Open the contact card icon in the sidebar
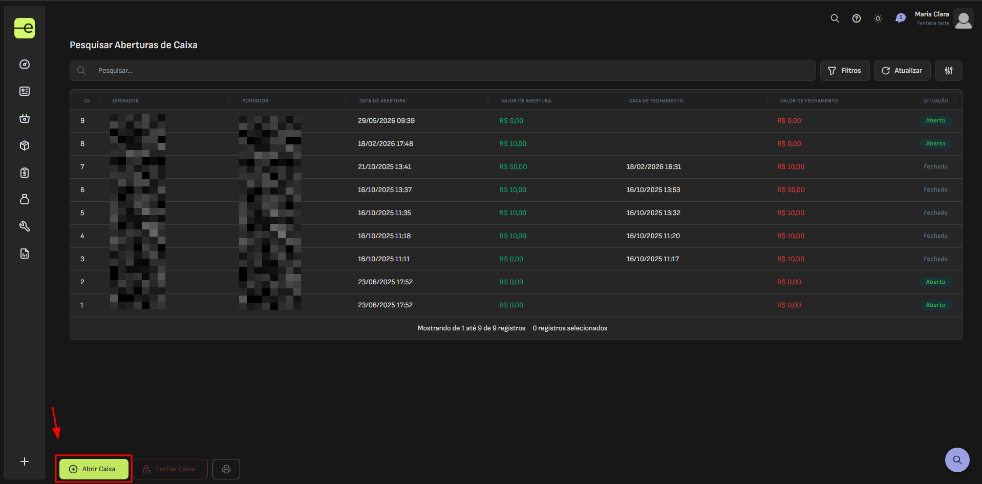982x484 pixels. [x=25, y=91]
